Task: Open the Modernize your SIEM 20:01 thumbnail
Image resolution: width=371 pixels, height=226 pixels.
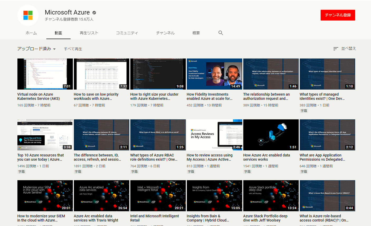Action: [x=45, y=196]
